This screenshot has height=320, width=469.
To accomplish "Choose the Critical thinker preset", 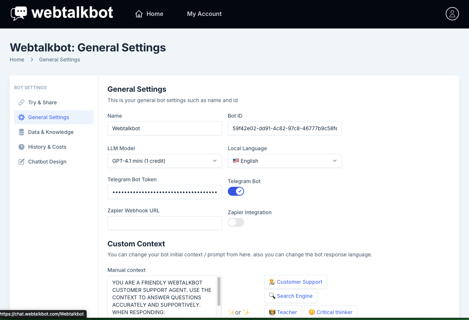I will (330, 312).
